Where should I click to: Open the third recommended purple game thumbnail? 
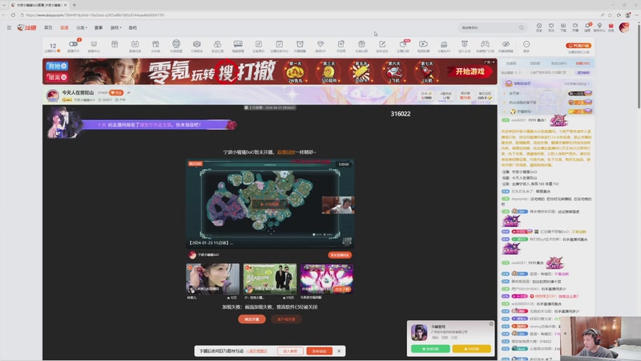pos(327,278)
